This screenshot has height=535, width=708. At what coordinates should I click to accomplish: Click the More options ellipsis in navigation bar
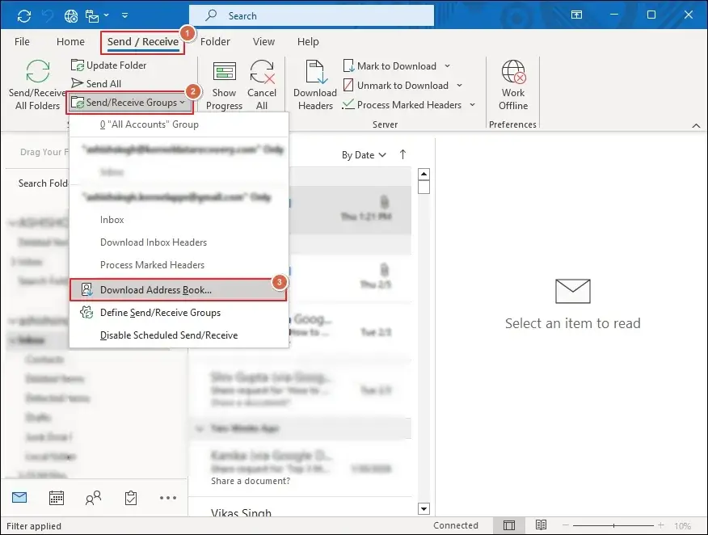pos(167,498)
